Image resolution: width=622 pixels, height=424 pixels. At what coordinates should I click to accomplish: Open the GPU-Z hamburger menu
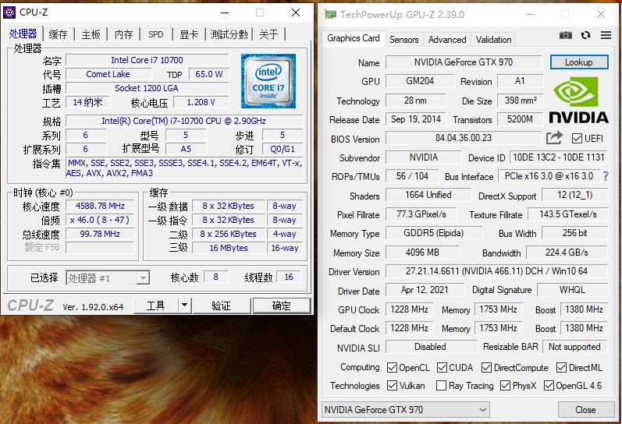(x=606, y=35)
